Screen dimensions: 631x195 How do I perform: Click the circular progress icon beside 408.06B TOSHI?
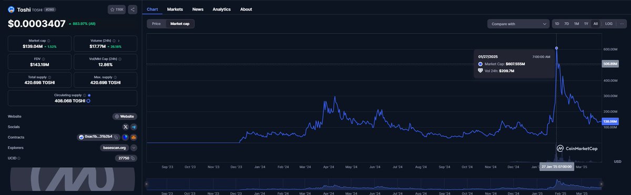(88, 100)
